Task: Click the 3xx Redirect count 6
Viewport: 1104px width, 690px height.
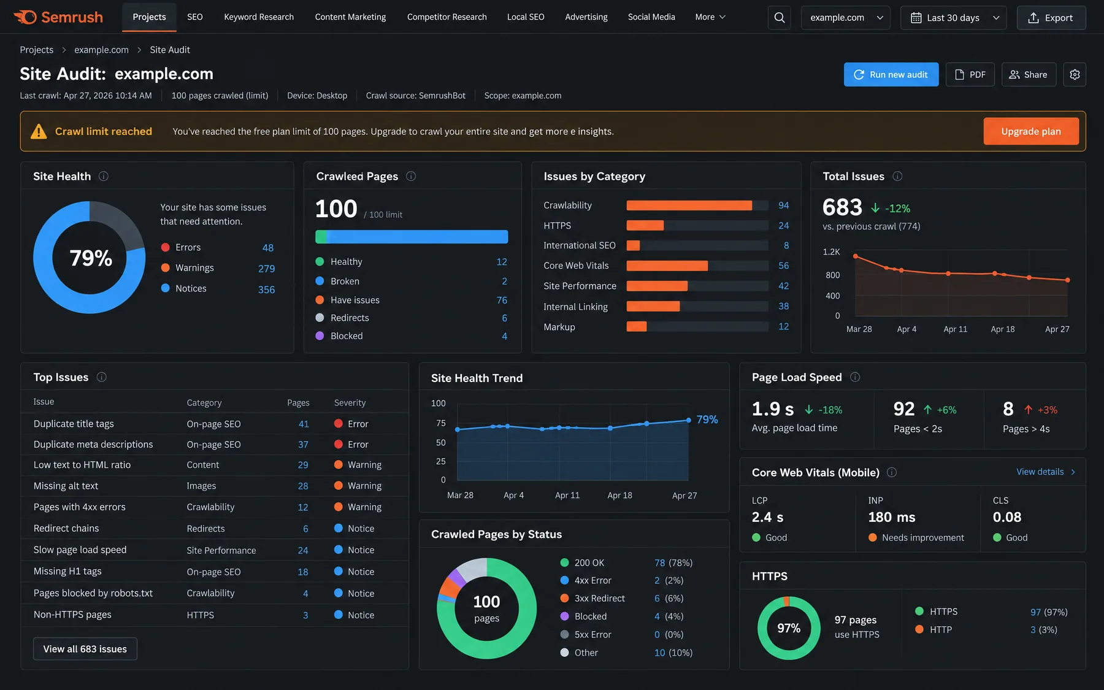Action: click(x=657, y=598)
